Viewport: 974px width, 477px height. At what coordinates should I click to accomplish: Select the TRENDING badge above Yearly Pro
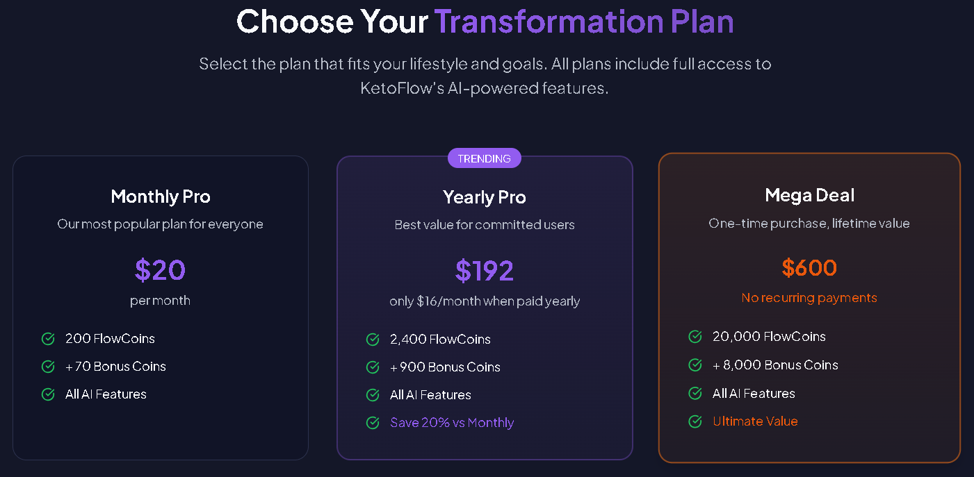485,158
